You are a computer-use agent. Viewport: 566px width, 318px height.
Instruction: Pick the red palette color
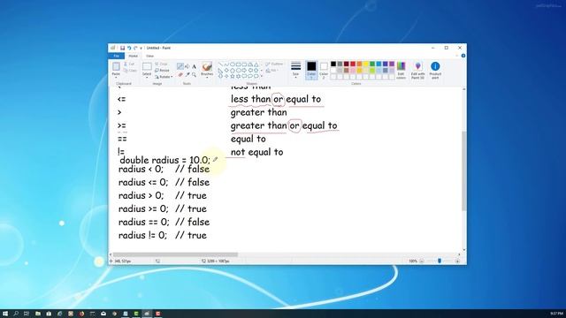pos(353,64)
